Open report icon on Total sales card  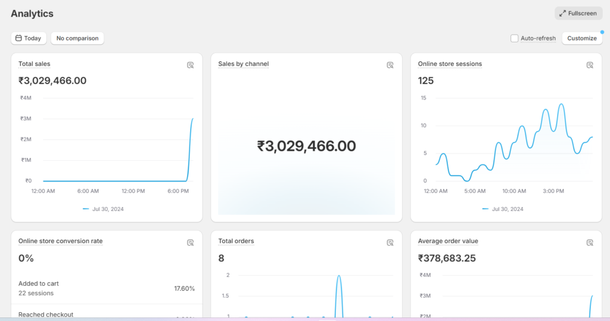click(190, 65)
